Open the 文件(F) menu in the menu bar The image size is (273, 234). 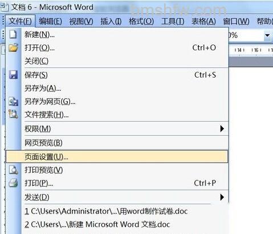[20, 21]
